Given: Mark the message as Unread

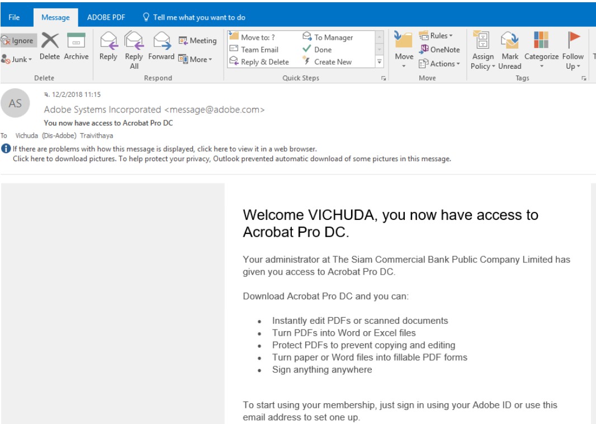Looking at the screenshot, I should tap(510, 50).
